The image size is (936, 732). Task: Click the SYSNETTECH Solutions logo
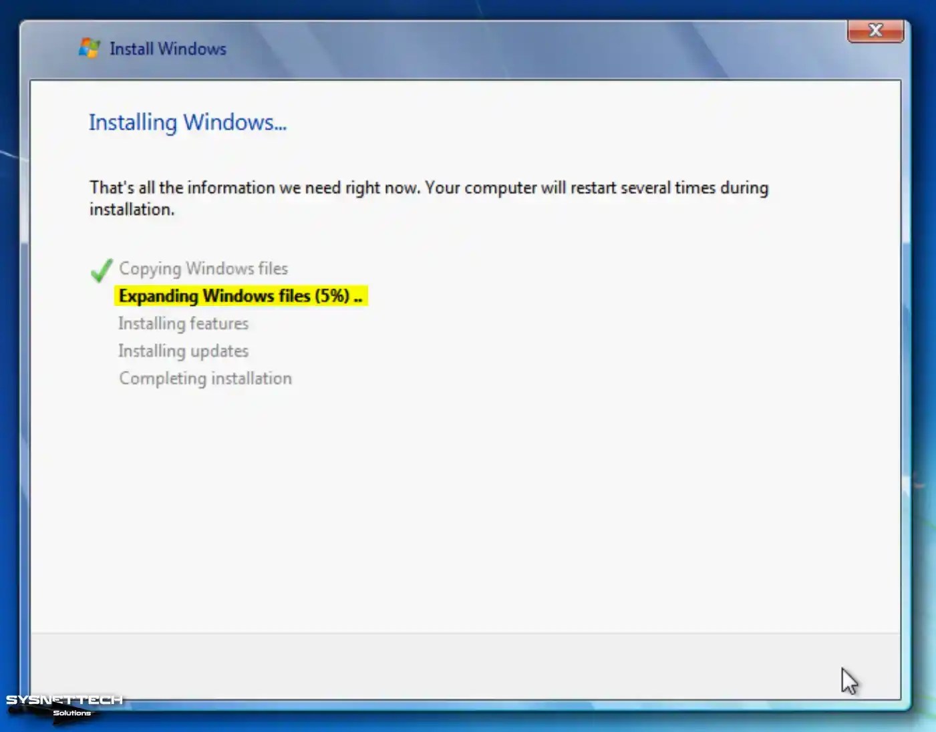pos(63,701)
